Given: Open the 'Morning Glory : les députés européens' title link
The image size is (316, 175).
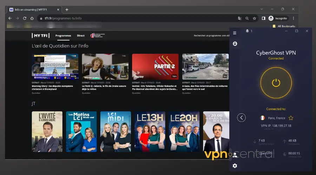Looking at the screenshot, I should pyautogui.click(x=52, y=87).
